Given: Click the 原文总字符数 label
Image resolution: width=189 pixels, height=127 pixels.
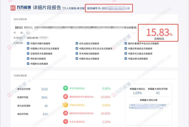Looking at the screenshot, I should (x=24, y=89).
